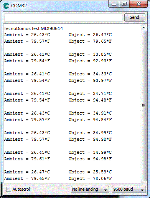Click the 'Ambient = 79.65*F' reading

[x=27, y=178]
